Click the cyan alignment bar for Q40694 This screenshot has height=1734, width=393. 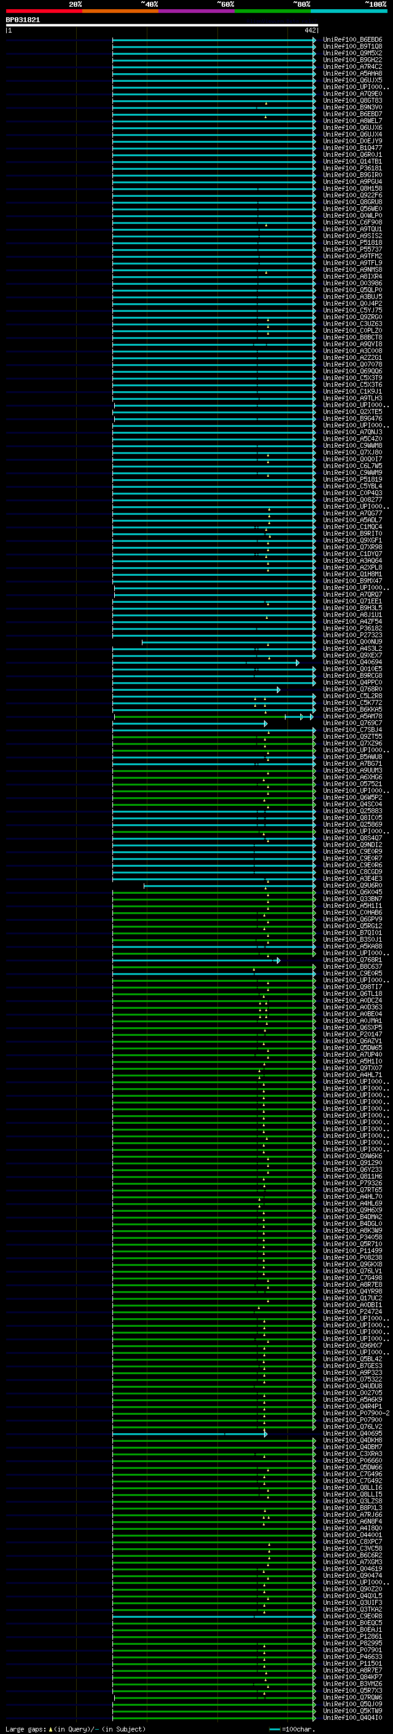[x=206, y=663]
